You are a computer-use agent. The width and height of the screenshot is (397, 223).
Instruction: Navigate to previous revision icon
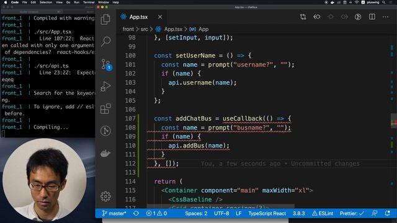coord(317,17)
